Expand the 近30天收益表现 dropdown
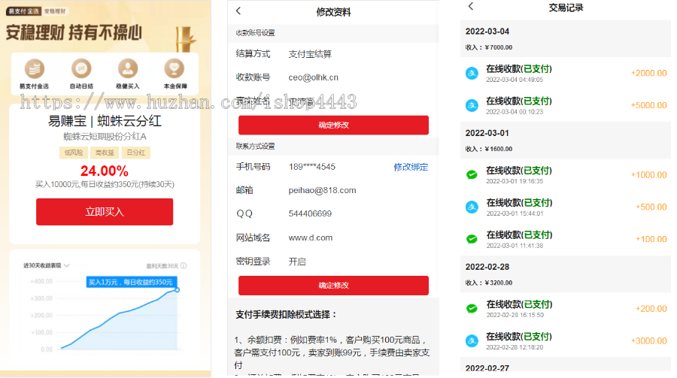The width and height of the screenshot is (677, 378). pyautogui.click(x=66, y=265)
